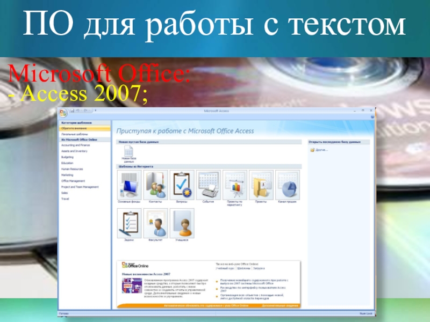Open the Основные фонды template
This screenshot has width=430, height=322.
(129, 185)
